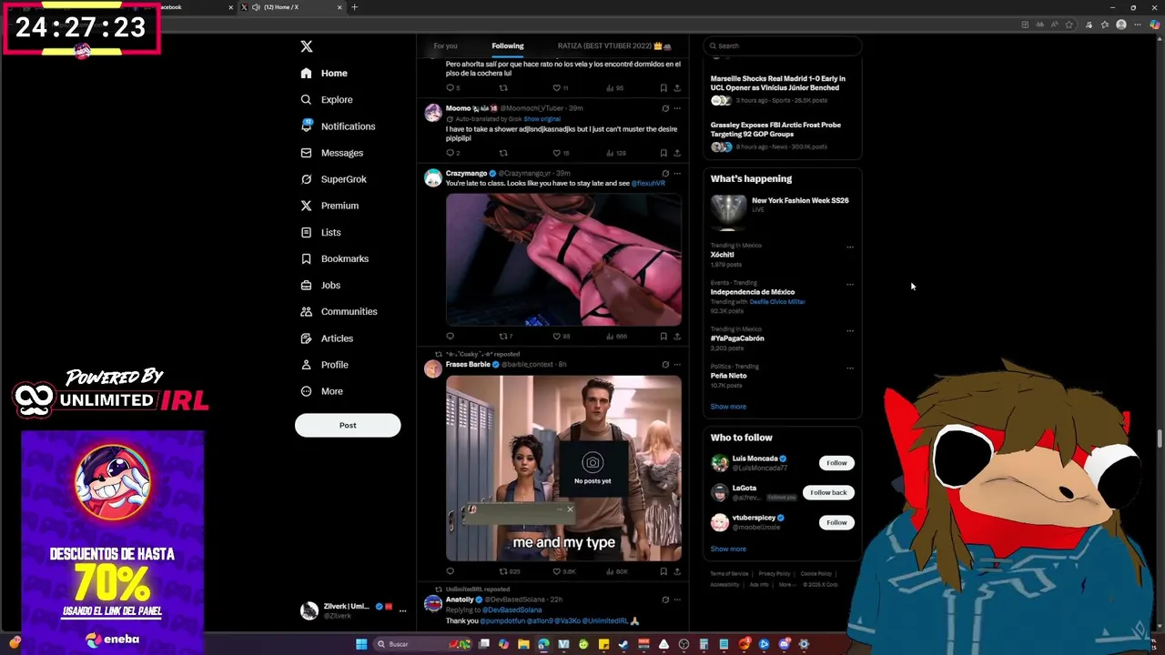Open Explore in the sidebar
This screenshot has height=655, width=1165.
click(x=327, y=99)
